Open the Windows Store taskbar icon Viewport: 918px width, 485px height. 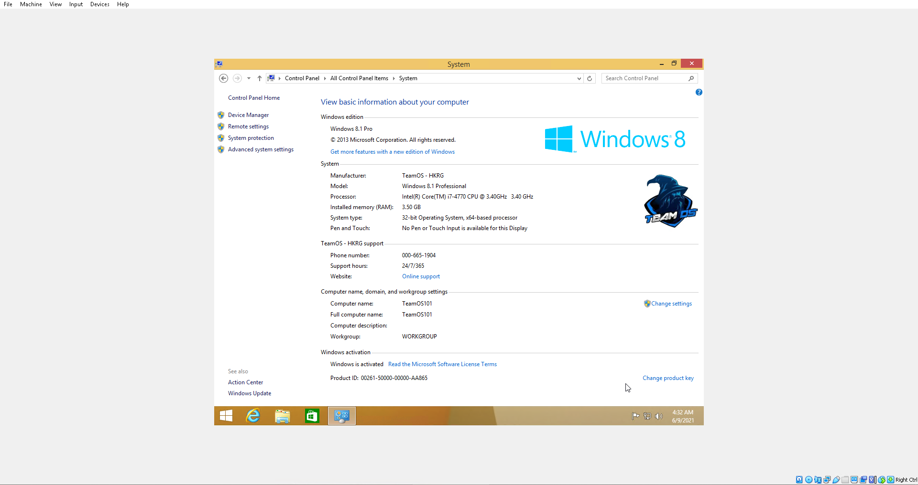[x=312, y=416]
